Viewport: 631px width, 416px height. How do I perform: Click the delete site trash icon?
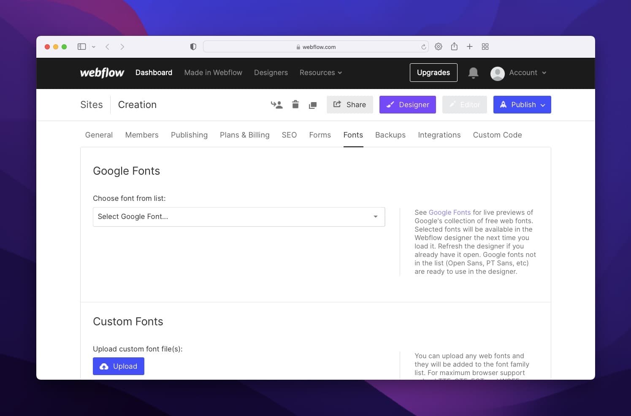(295, 104)
